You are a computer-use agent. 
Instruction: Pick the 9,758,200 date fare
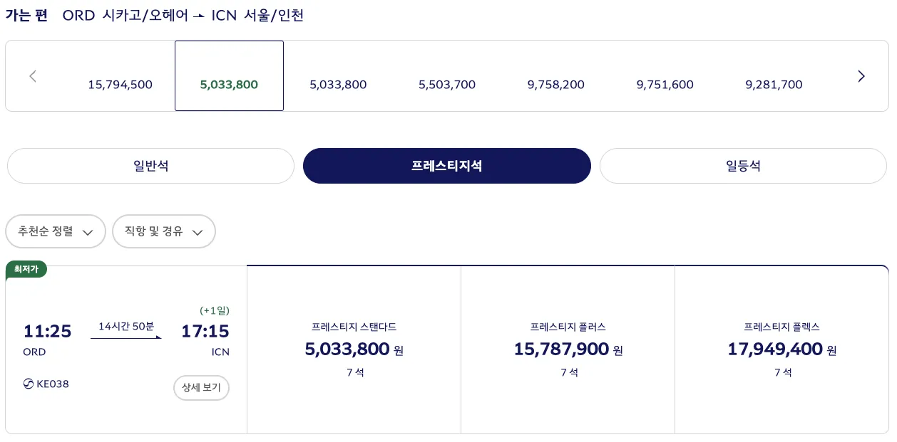(556, 85)
